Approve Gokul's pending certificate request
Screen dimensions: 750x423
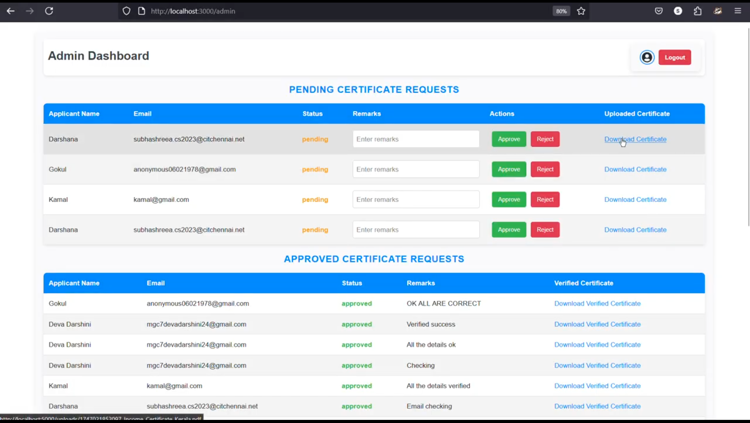(509, 169)
